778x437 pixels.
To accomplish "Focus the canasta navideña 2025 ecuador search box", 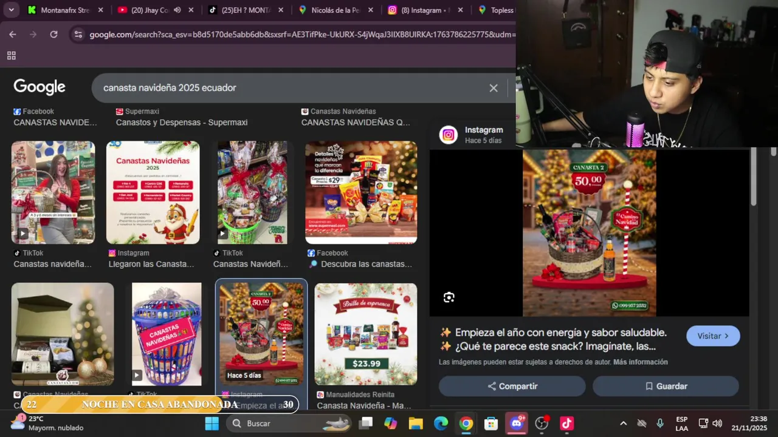I will click(x=292, y=88).
